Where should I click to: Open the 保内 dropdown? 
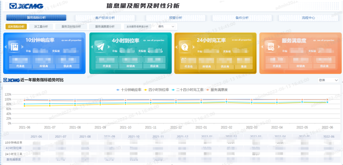[x=166, y=27]
